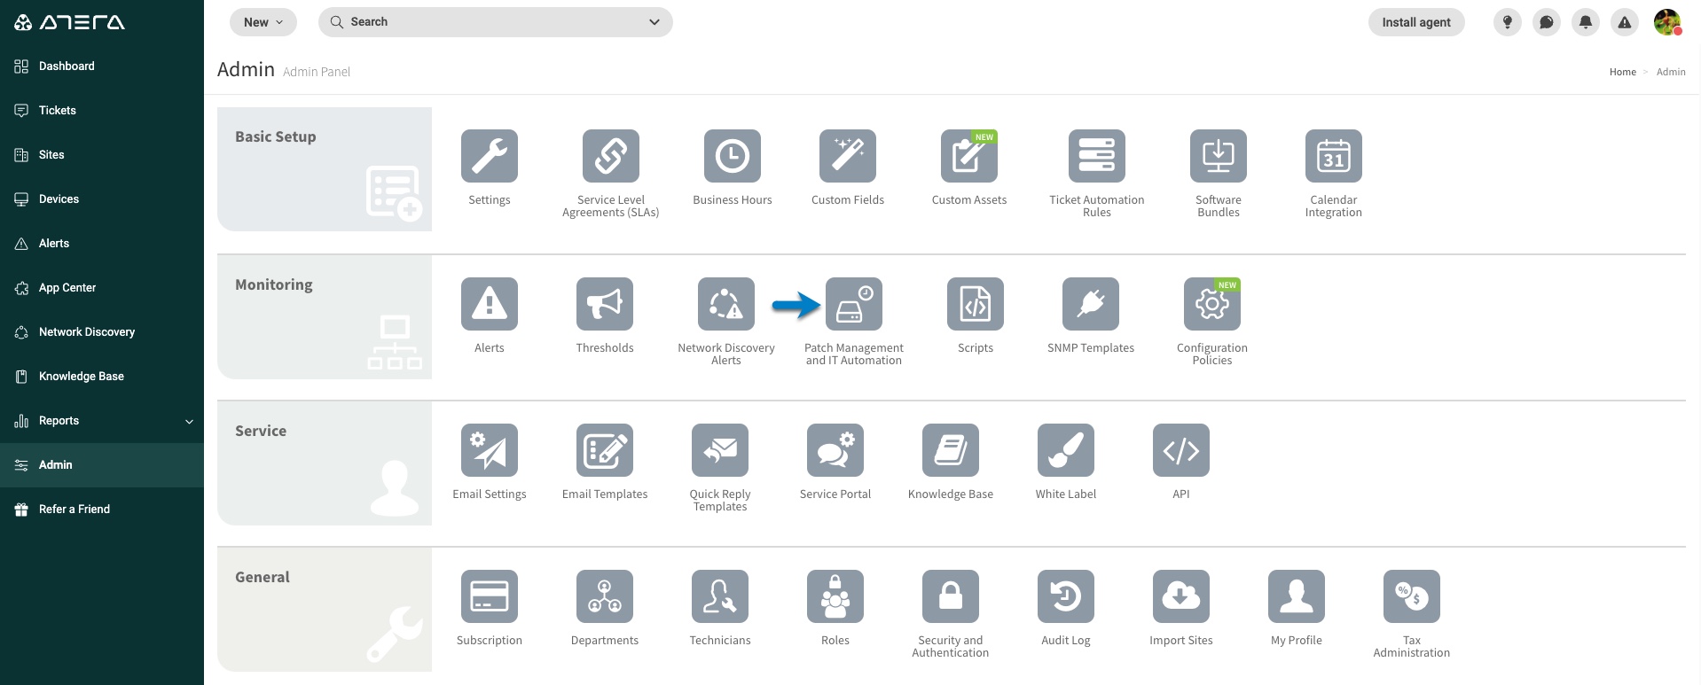Open the Alerts icon in Monitoring
Screen dimensions: 1701x685
tap(490, 304)
